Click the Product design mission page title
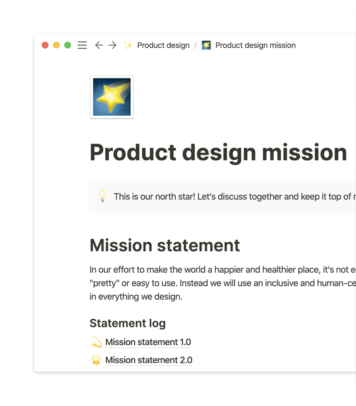 coord(218,153)
